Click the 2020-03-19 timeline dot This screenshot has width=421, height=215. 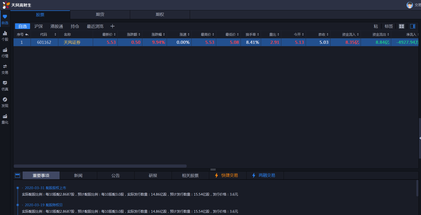(18, 205)
